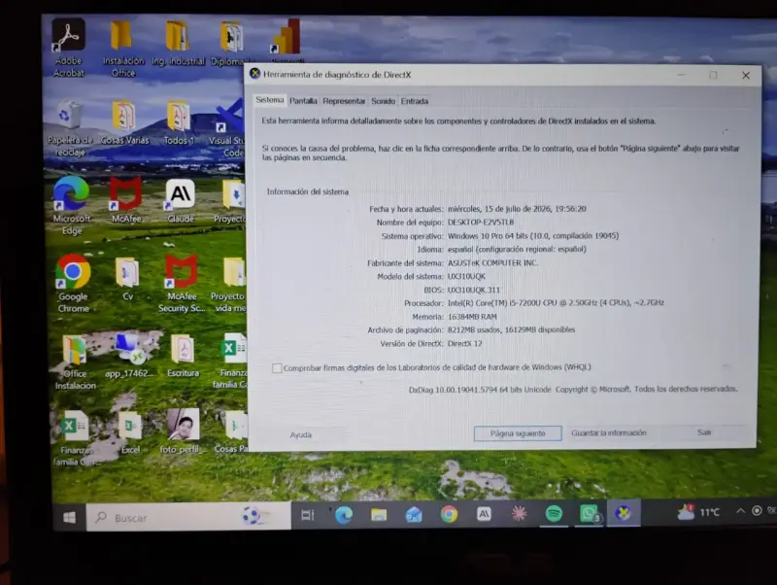Click the Windows 10 Pro operating system value
Screen dimensions: 777x585
pyautogui.click(x=533, y=236)
